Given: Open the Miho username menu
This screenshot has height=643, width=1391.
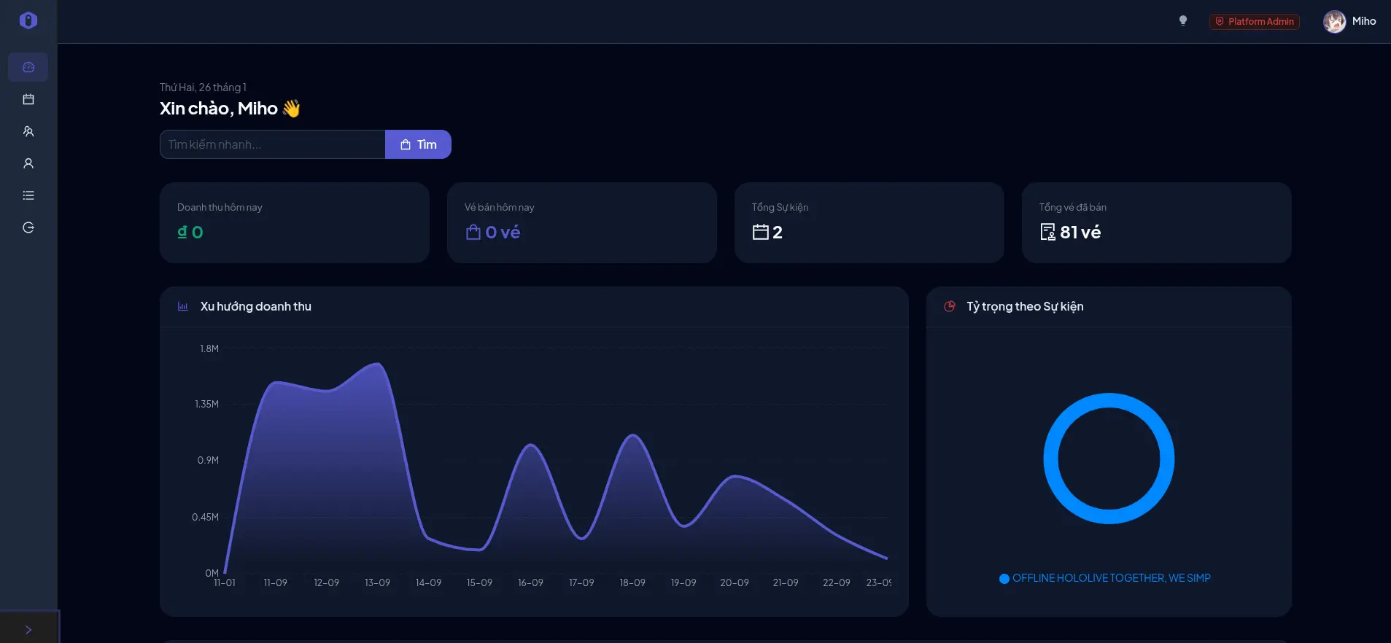Looking at the screenshot, I should (1364, 21).
